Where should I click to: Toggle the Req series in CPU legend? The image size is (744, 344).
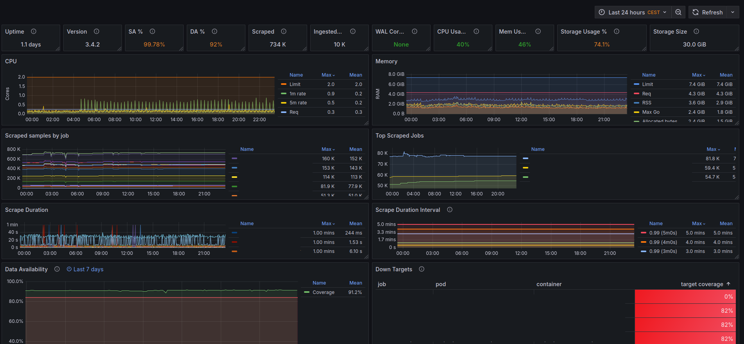tap(294, 112)
